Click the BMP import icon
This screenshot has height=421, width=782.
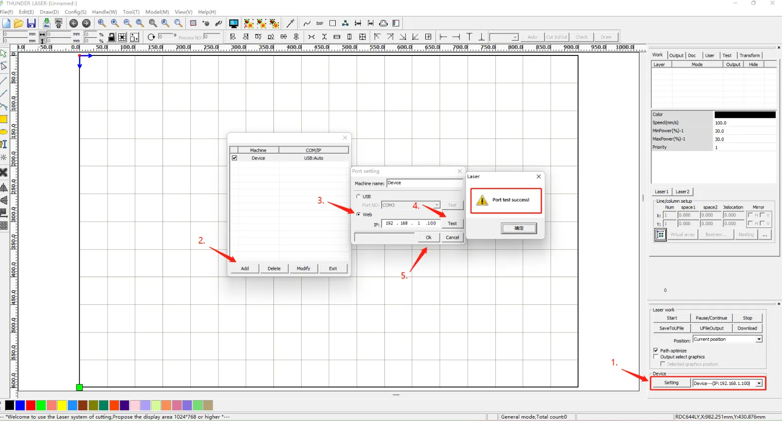click(x=320, y=23)
